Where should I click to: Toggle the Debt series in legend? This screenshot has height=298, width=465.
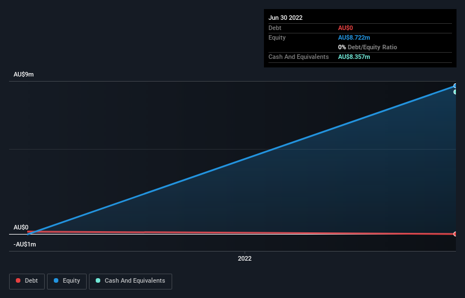(27, 281)
